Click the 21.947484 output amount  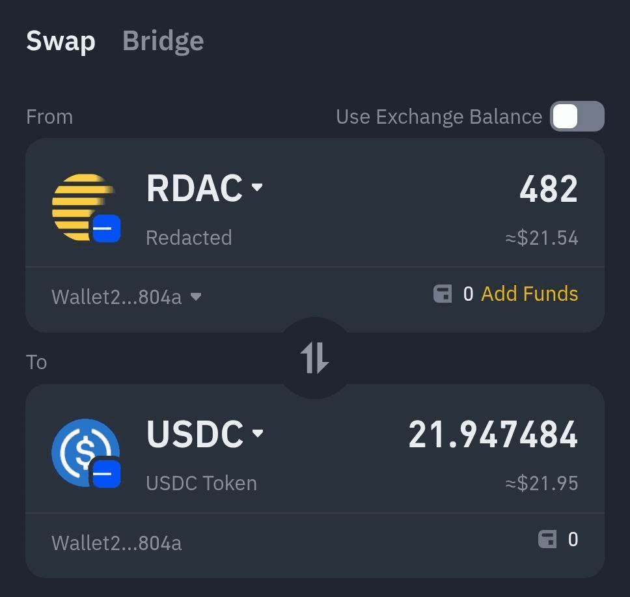(x=493, y=434)
